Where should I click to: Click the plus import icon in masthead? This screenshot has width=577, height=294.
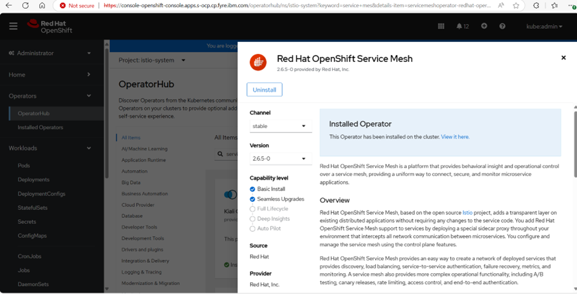[484, 26]
